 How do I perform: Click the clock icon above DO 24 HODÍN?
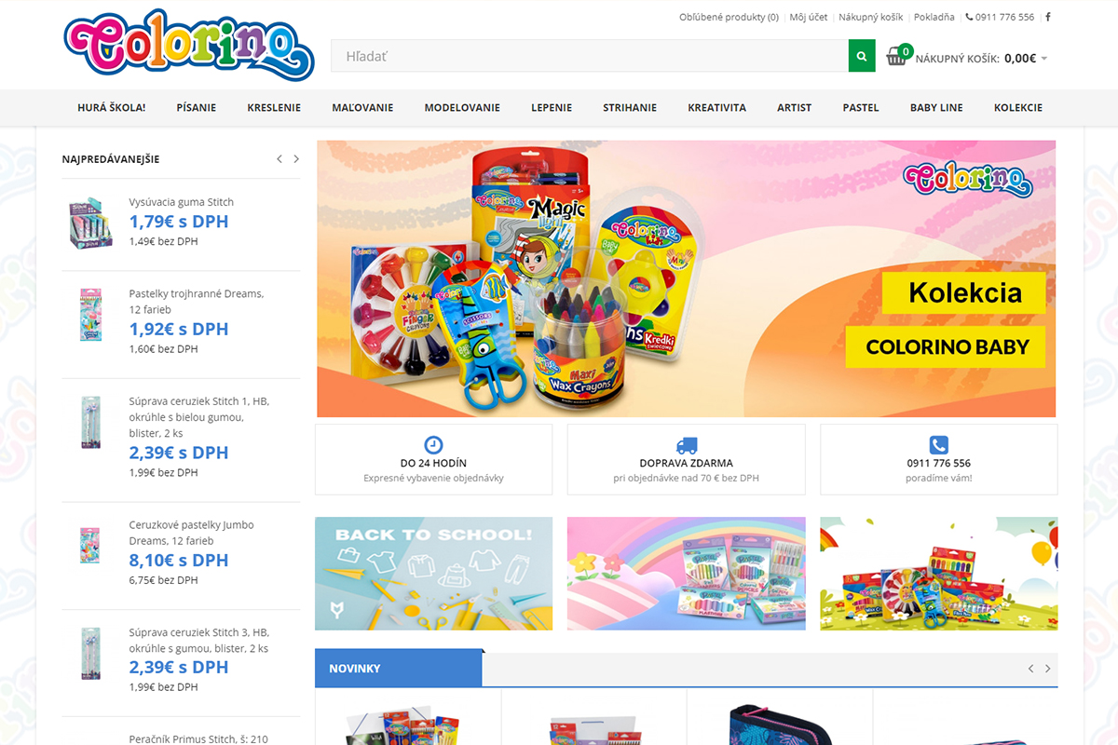tap(433, 445)
